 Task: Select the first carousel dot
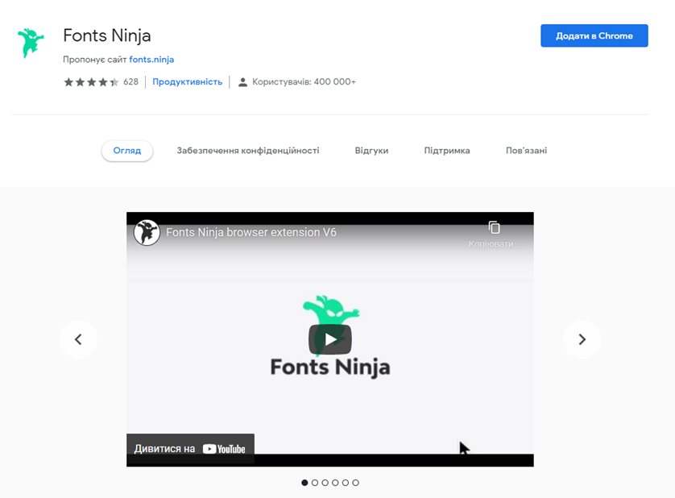click(304, 483)
